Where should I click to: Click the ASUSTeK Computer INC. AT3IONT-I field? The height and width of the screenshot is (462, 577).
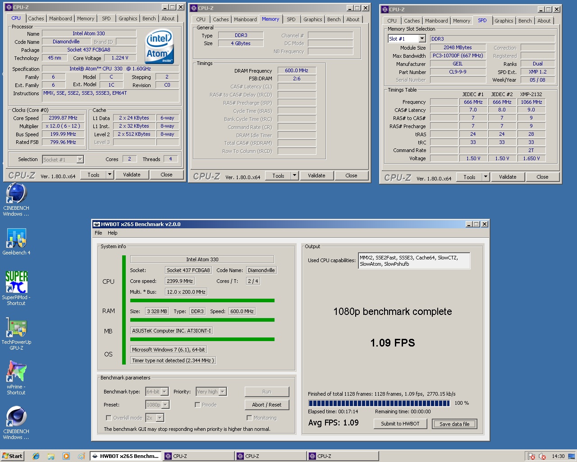171,331
